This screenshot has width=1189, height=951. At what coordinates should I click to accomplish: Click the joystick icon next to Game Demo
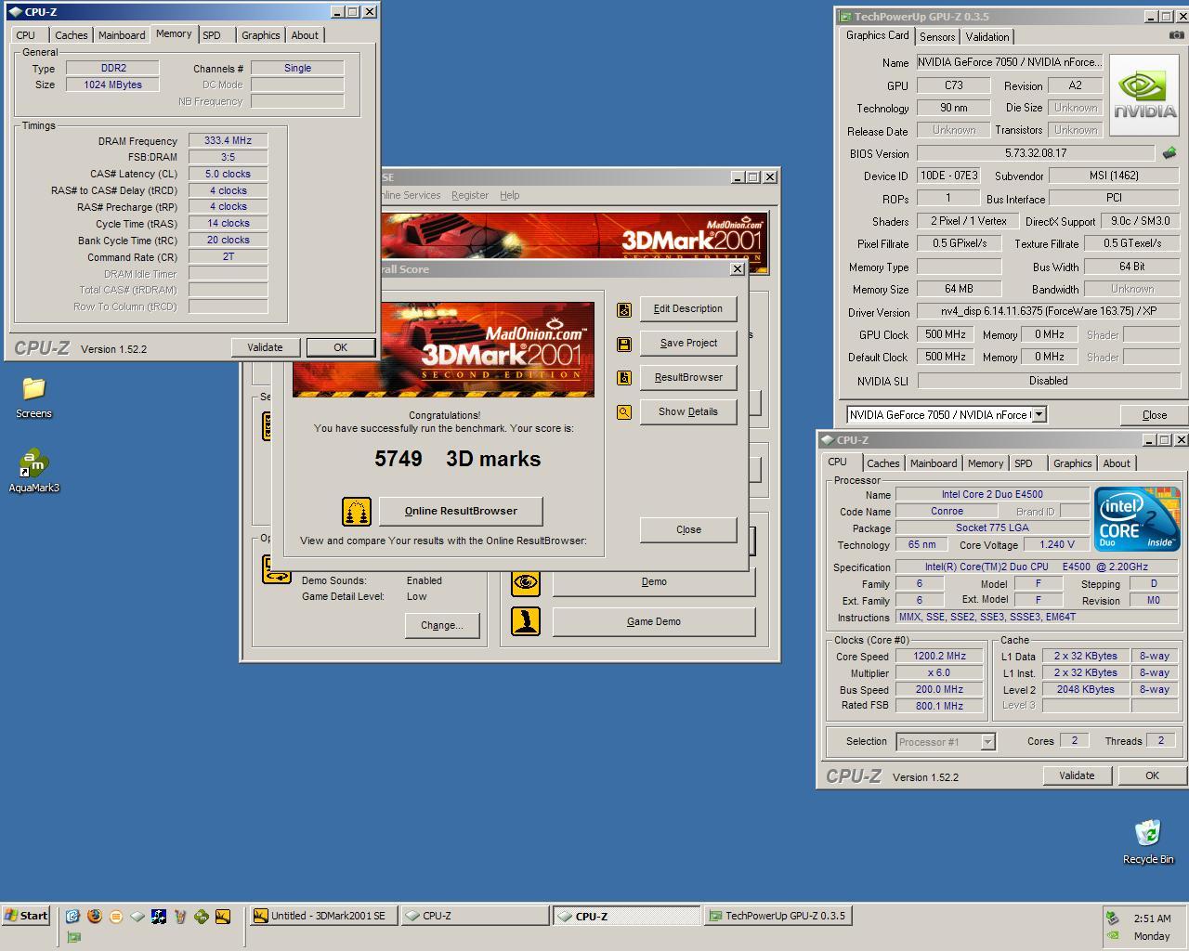[526, 621]
